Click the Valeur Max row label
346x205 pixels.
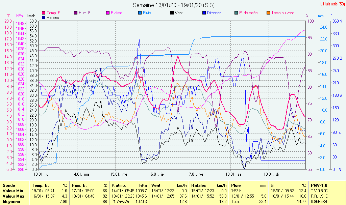(x=13, y=196)
